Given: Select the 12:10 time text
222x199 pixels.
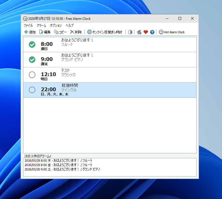Looking at the screenshot, I should [48, 74].
